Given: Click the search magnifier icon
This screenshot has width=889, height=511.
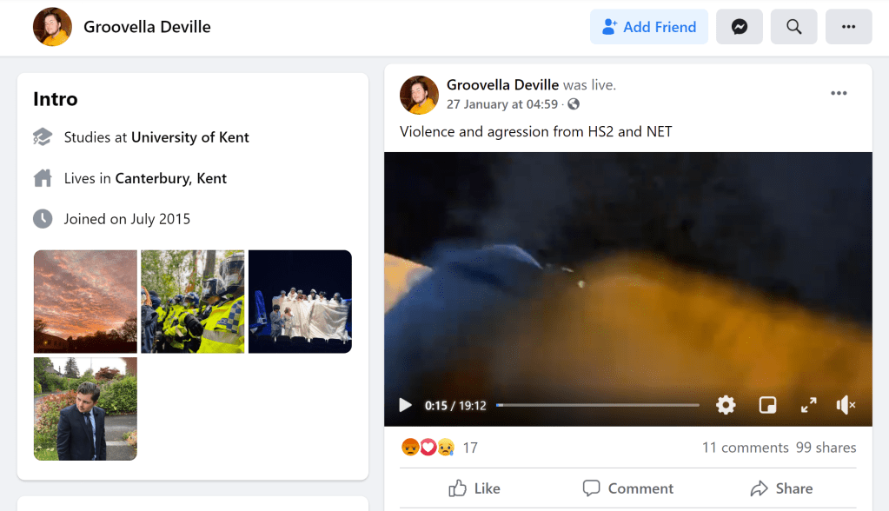Looking at the screenshot, I should click(793, 27).
